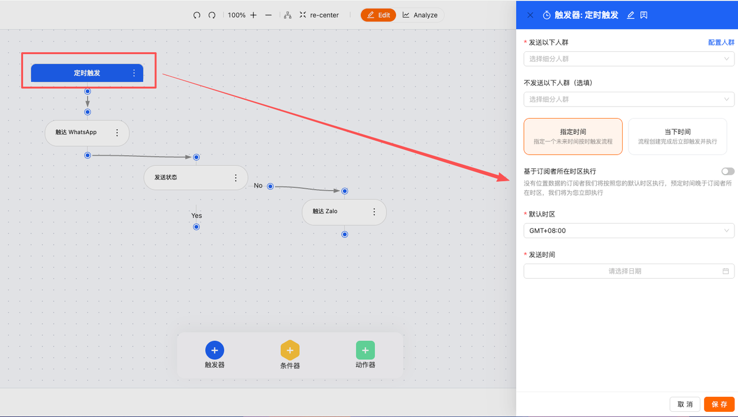Click the 触发器: 定时触发 panel title
This screenshot has width=738, height=417.
pyautogui.click(x=586, y=15)
